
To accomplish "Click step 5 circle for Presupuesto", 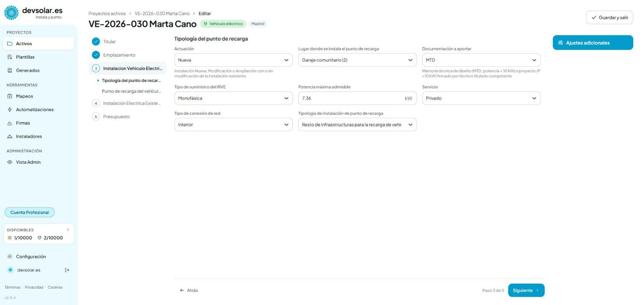I will point(96,117).
